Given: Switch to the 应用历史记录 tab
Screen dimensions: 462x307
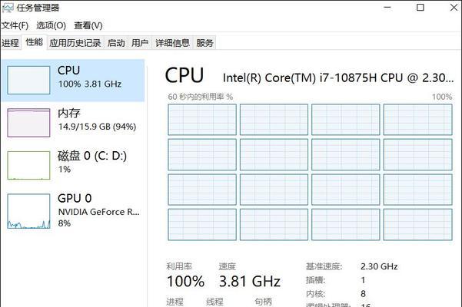Looking at the screenshot, I should [x=75, y=43].
